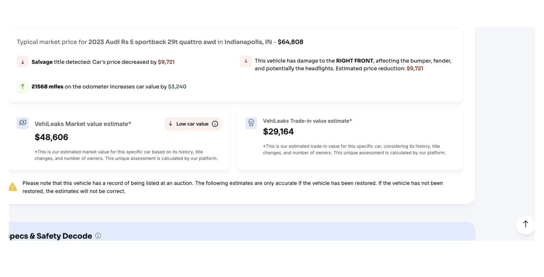Image resolution: width=544 pixels, height=277 pixels.
Task: Click the auction record notice text
Action: pos(233,187)
